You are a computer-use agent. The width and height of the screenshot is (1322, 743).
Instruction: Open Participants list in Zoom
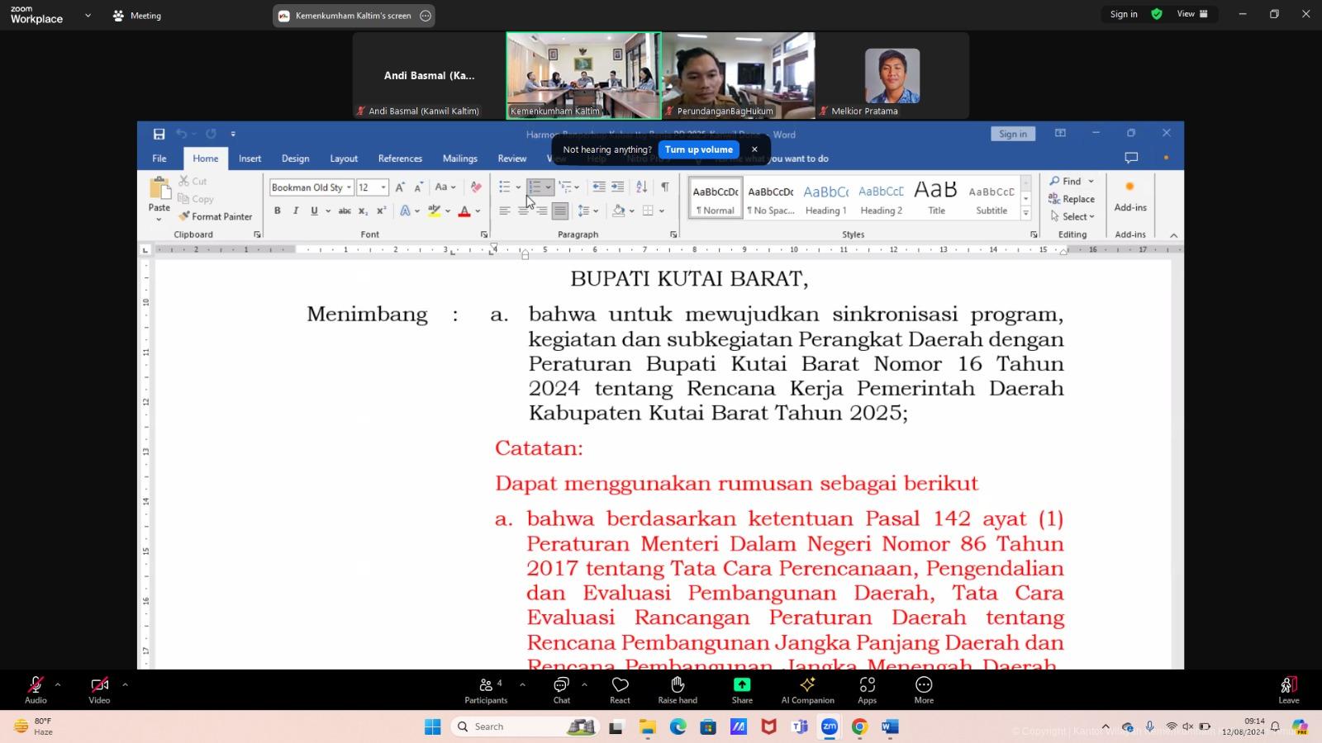(486, 690)
